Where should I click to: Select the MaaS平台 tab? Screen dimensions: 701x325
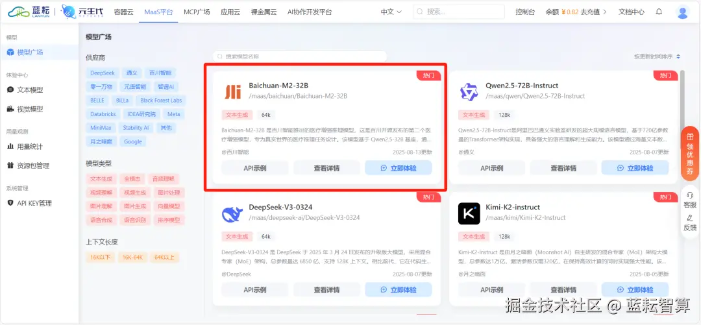point(158,12)
